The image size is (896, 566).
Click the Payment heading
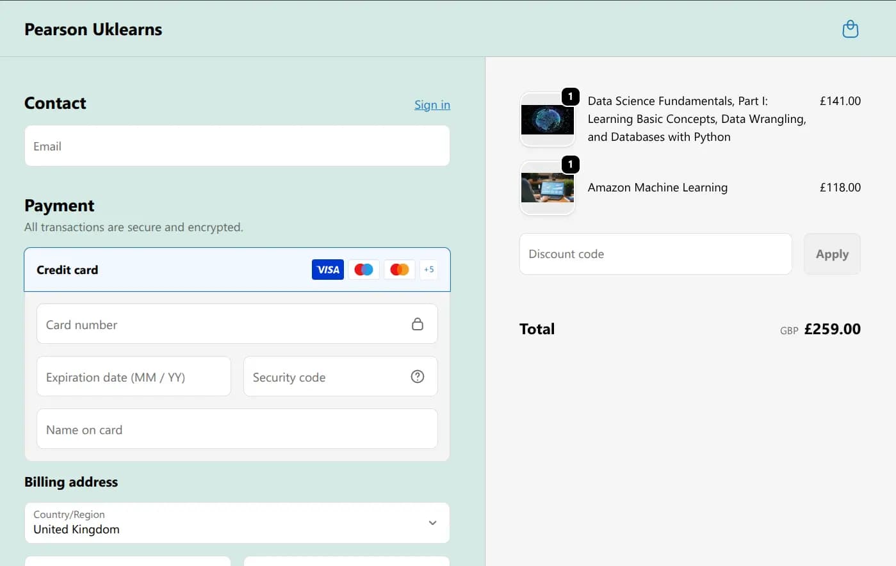pos(59,206)
